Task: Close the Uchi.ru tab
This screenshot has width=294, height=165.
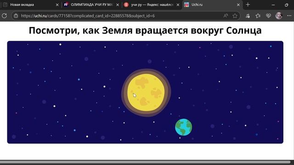Action: click(238, 5)
